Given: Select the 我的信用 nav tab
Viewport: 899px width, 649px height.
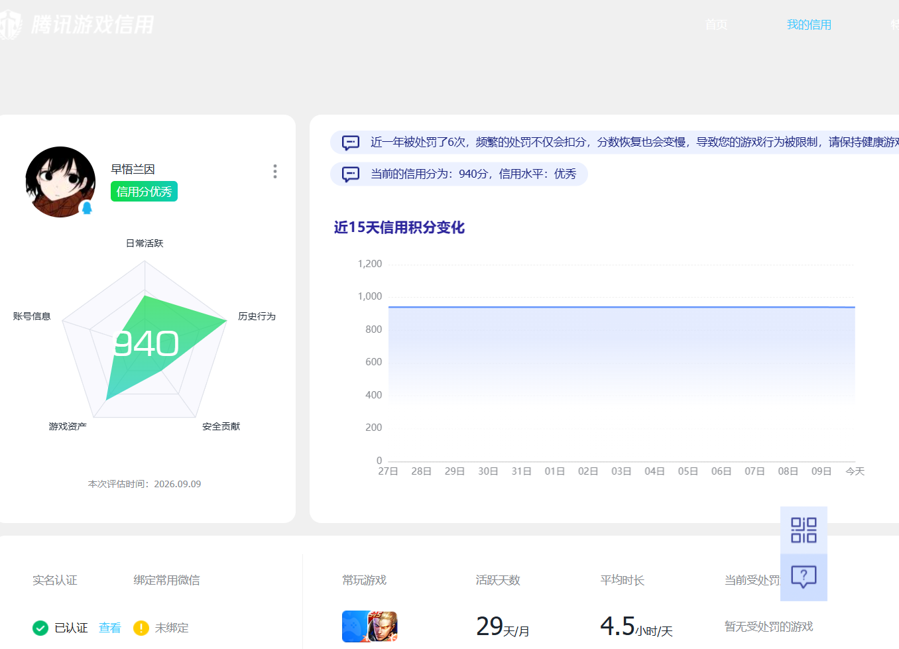Looking at the screenshot, I should coord(809,25).
